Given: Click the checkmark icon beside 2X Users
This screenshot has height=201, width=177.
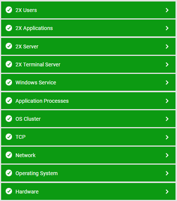Looking at the screenshot, I should [x=9, y=10].
